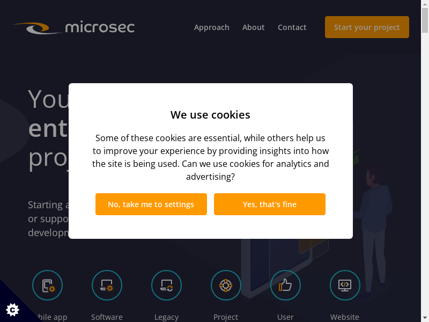The height and width of the screenshot is (322, 429).
Task: Click the Project lifebuoy icon
Action: click(226, 285)
